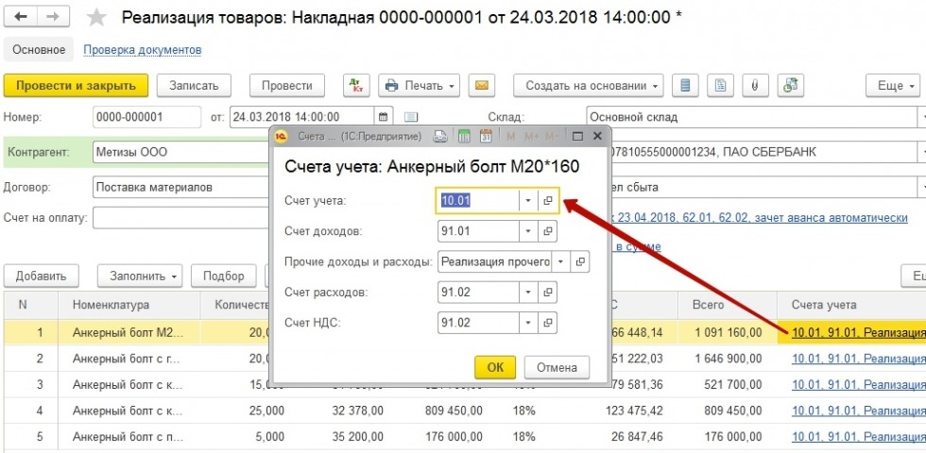Click the paperclip attachments icon
The image size is (926, 453).
click(x=754, y=85)
